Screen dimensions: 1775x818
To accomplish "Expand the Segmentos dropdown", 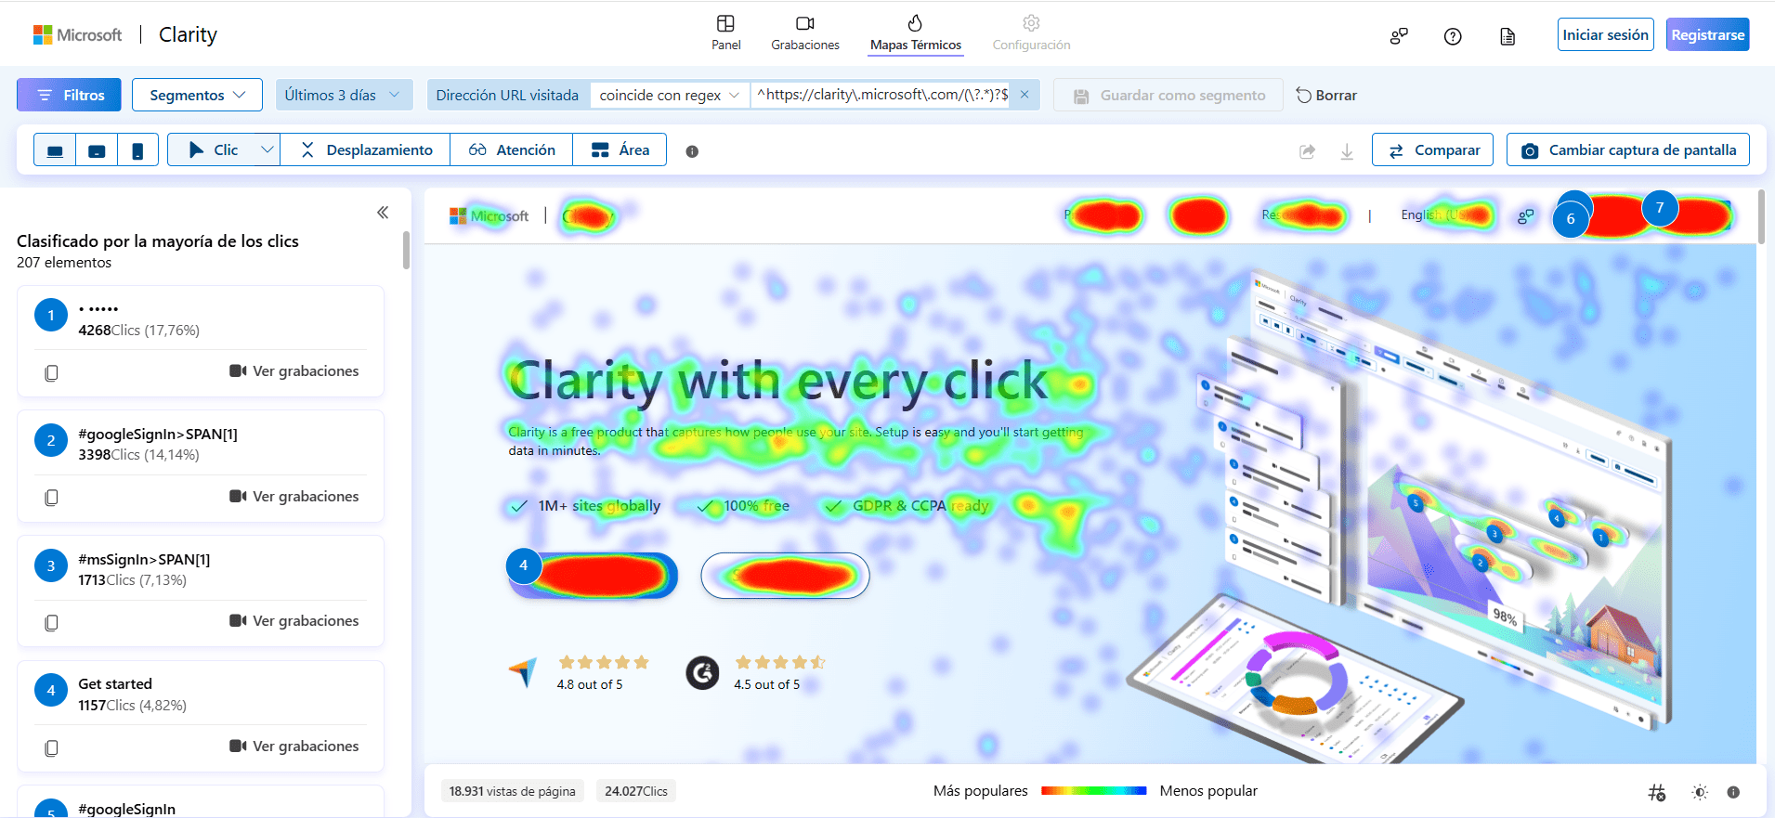I will [197, 95].
